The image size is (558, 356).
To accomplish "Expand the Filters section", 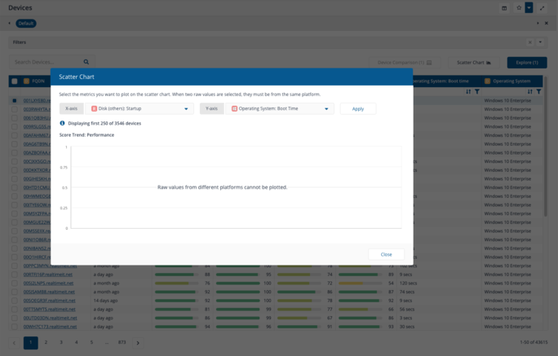I will click(538, 42).
